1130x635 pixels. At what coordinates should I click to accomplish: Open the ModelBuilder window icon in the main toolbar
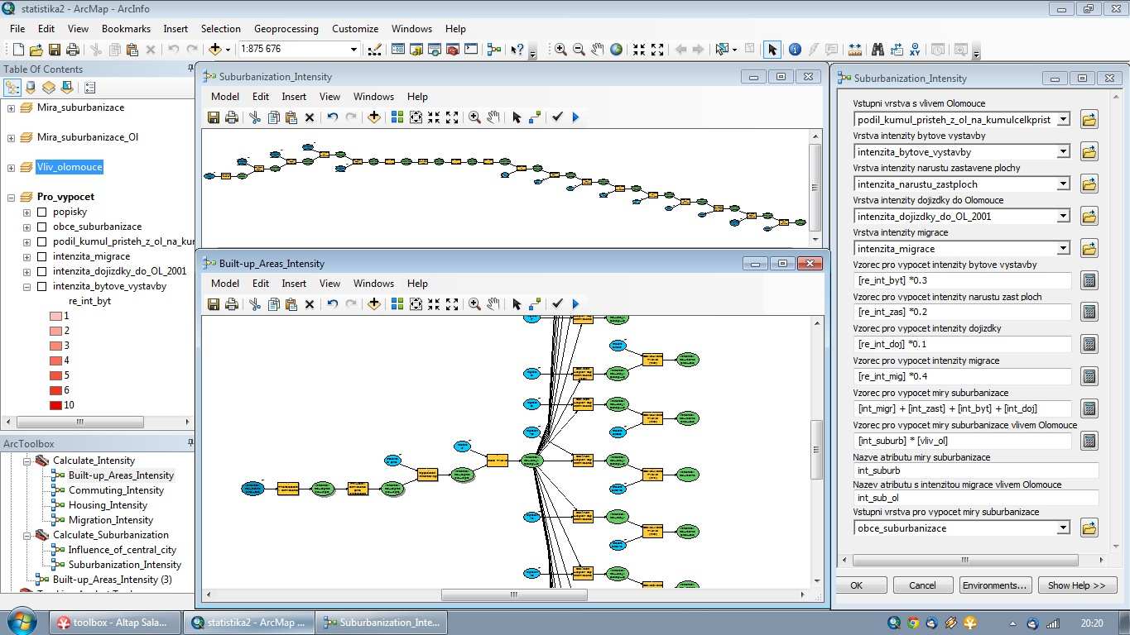(494, 50)
